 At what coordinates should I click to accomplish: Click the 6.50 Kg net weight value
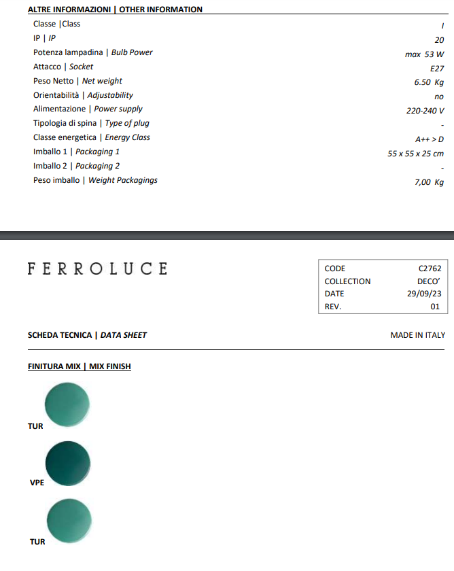click(429, 82)
